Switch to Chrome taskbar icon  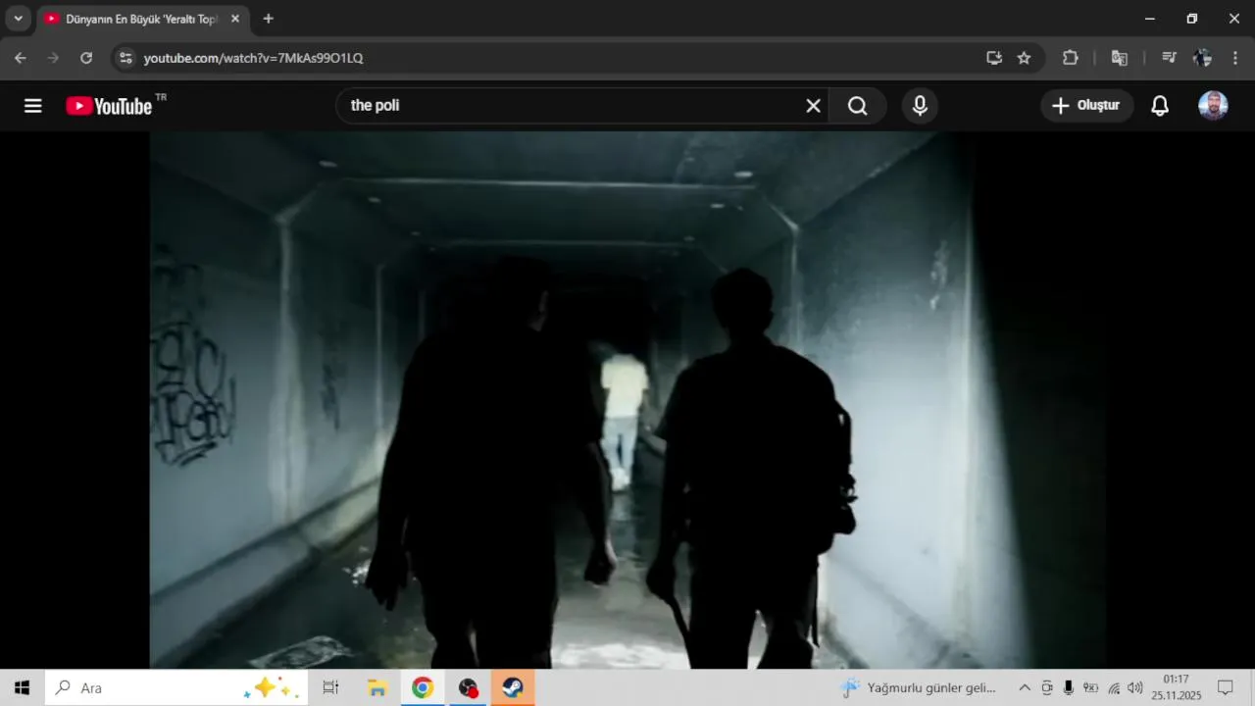(423, 687)
